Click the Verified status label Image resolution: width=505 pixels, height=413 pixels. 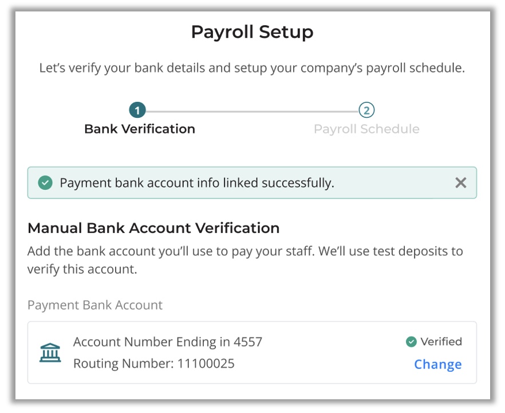click(x=441, y=341)
